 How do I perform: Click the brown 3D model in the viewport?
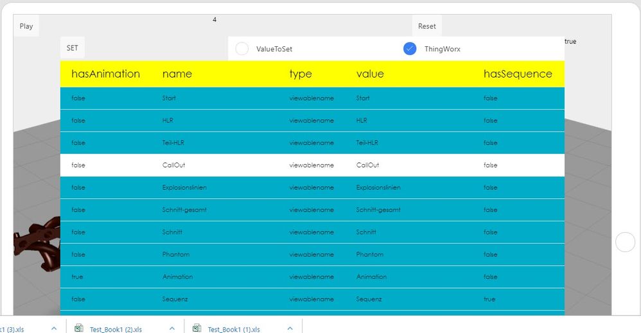(x=38, y=245)
